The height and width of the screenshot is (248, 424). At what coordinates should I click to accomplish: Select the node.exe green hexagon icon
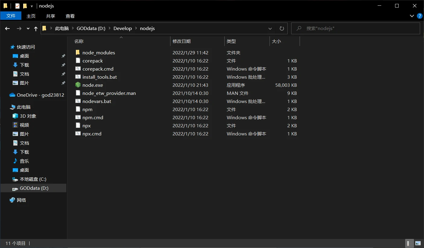[x=78, y=85]
